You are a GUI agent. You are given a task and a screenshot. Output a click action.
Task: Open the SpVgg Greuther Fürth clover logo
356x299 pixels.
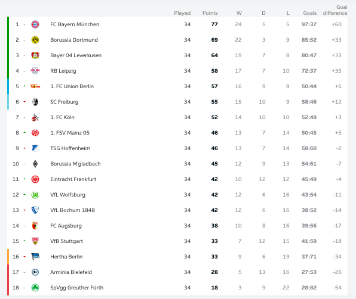coord(35,288)
